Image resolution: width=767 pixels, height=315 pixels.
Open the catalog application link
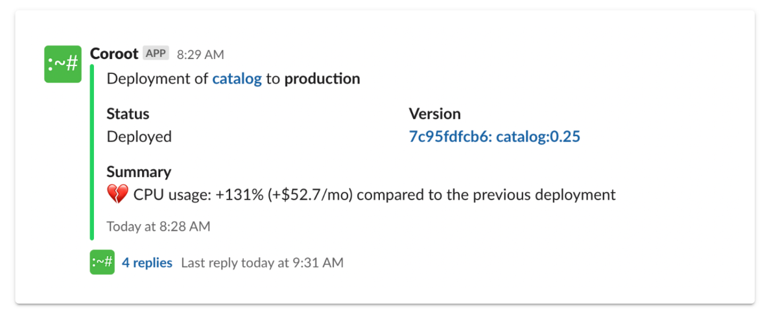[x=237, y=79]
